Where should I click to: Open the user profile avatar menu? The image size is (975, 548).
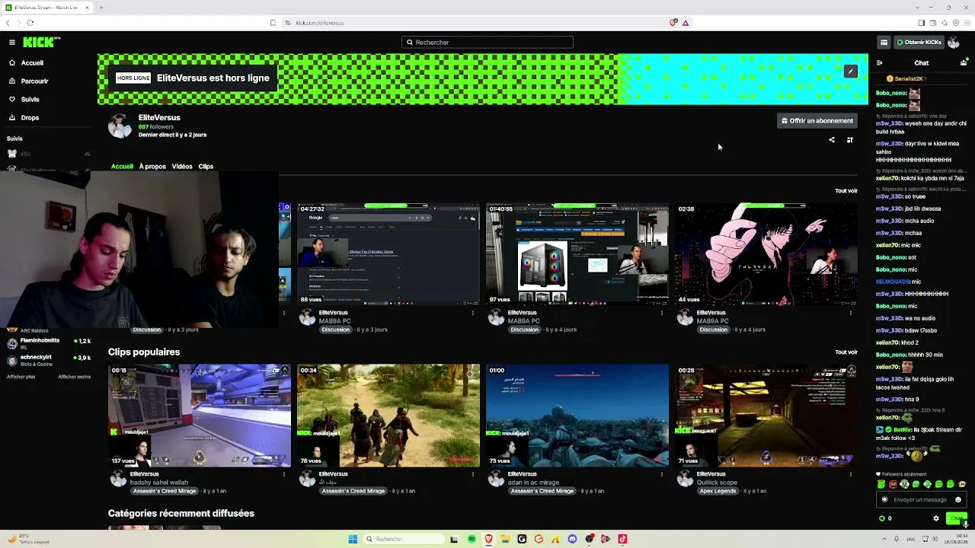(954, 43)
